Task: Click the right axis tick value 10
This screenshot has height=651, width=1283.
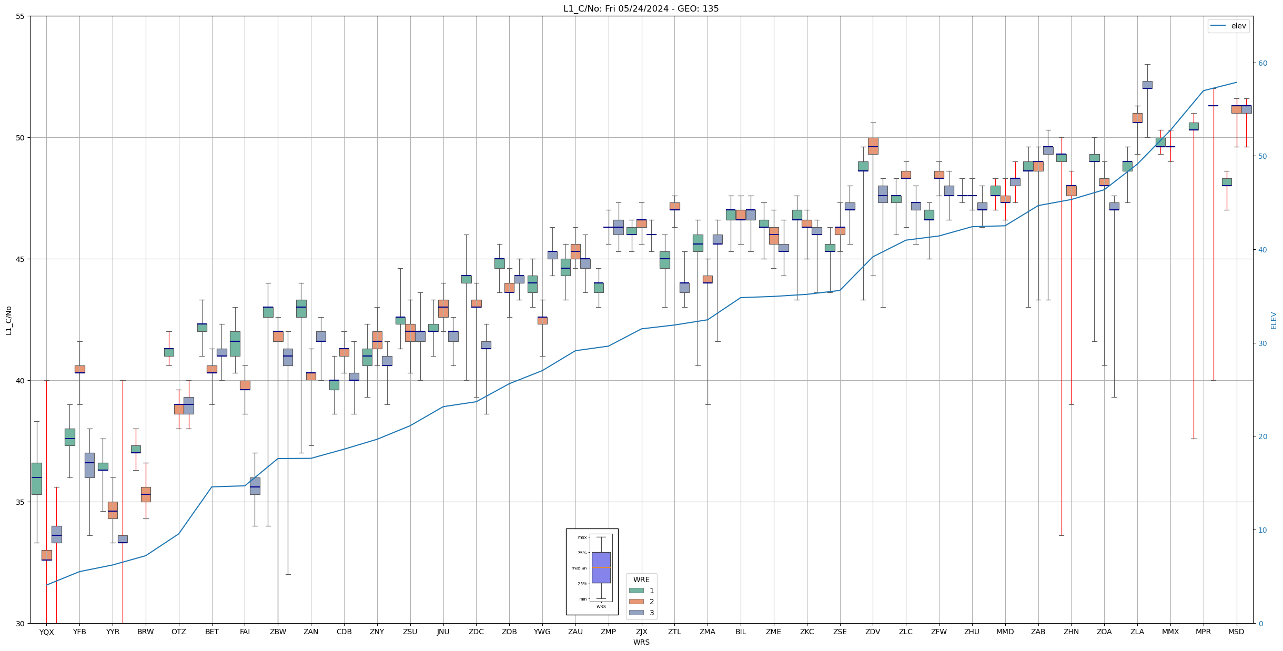Action: point(1262,530)
